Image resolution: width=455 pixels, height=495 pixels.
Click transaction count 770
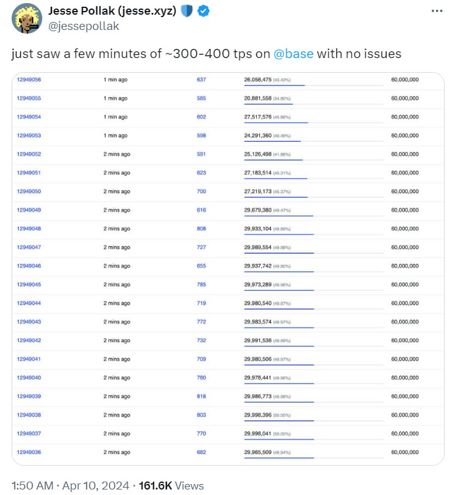[x=201, y=433]
